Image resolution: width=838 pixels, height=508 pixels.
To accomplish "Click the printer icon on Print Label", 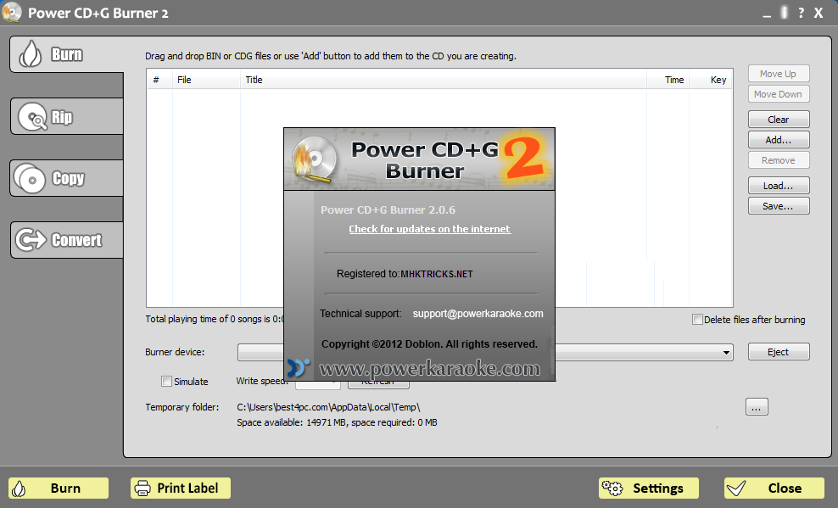I will click(142, 488).
